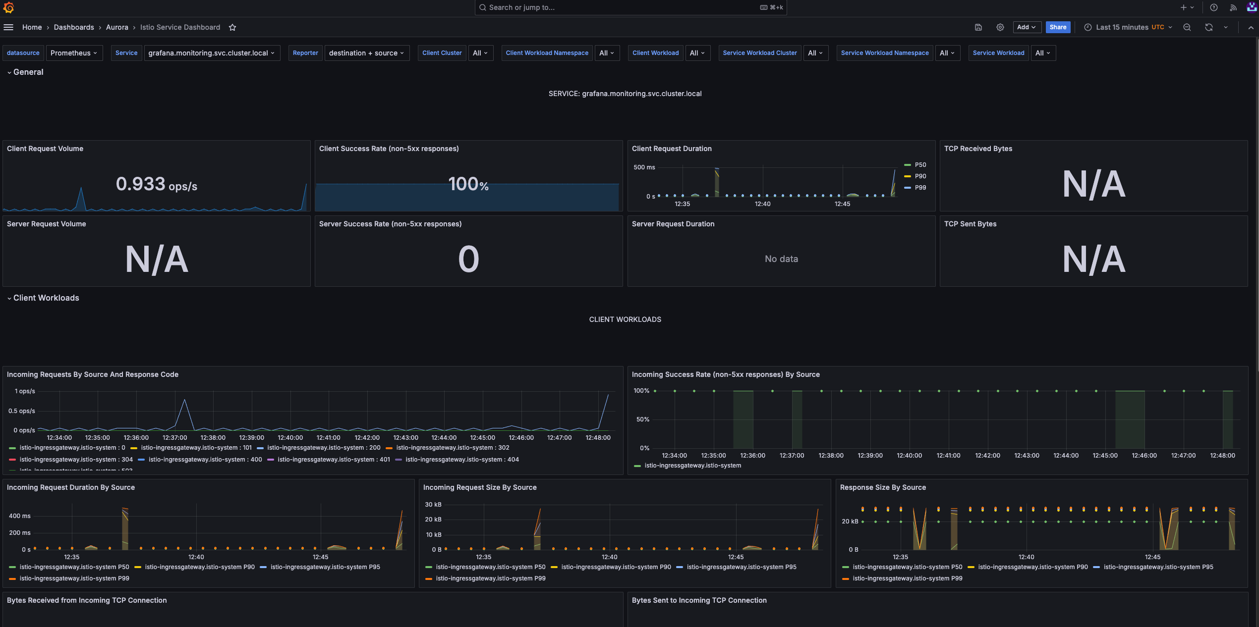This screenshot has height=627, width=1259.
Task: Open the destination + source Reporter dropdown
Action: 367,53
